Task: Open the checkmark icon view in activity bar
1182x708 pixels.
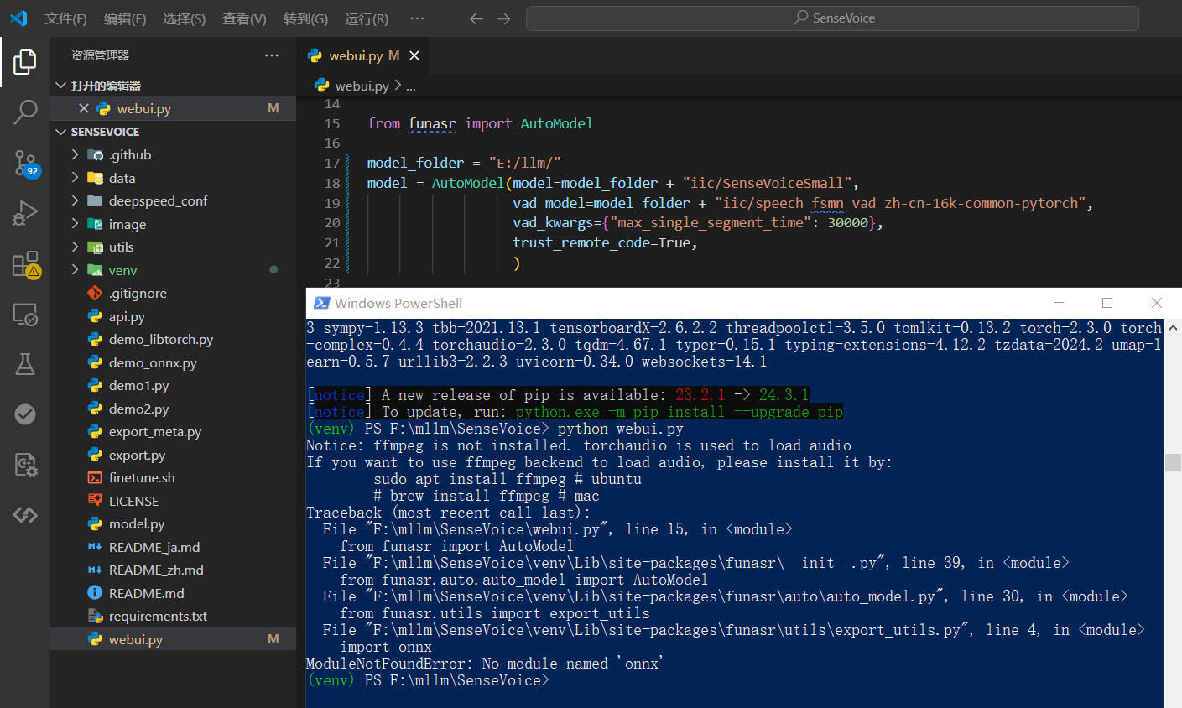Action: click(x=25, y=414)
